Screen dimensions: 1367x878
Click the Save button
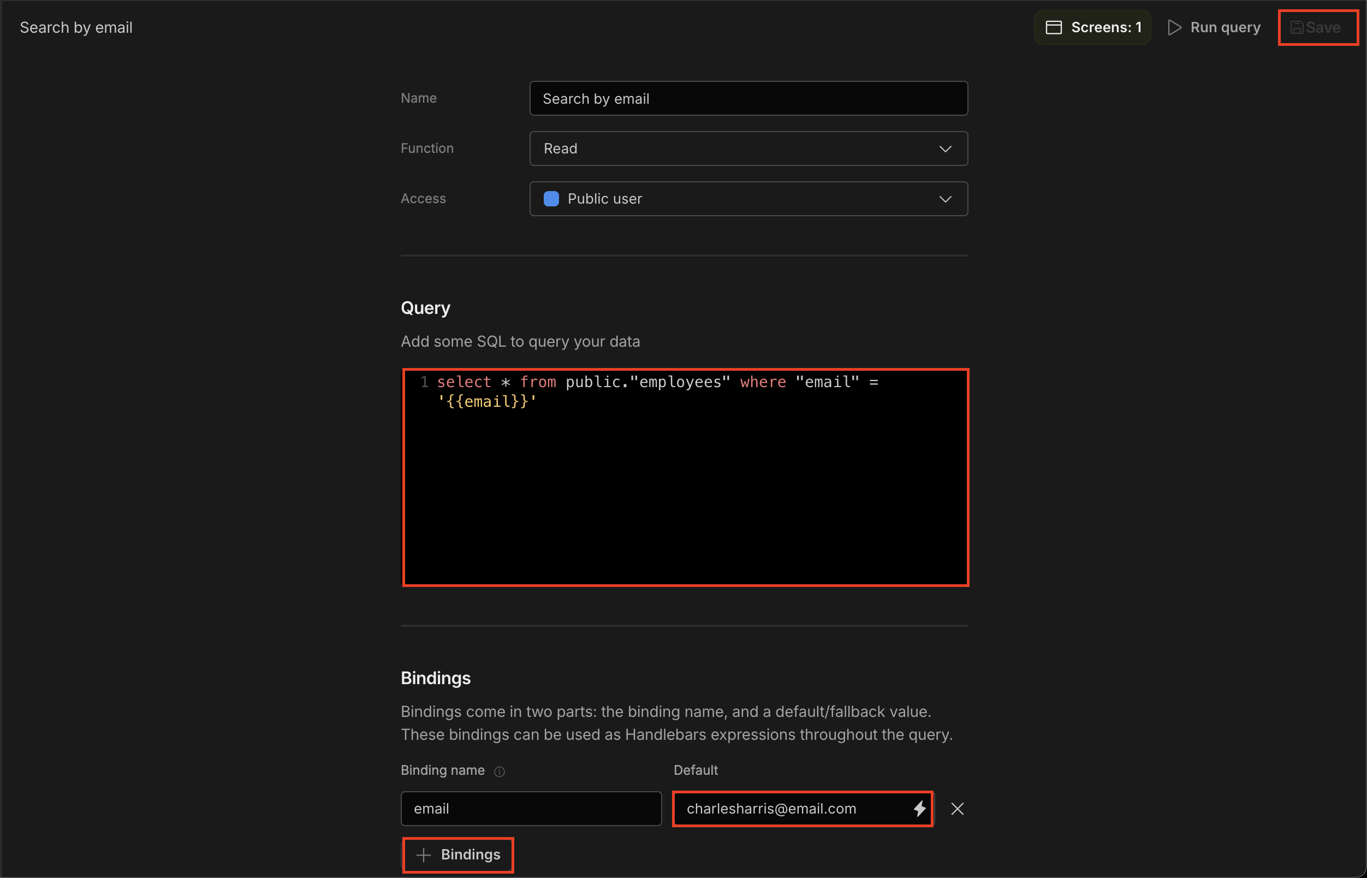tap(1317, 27)
